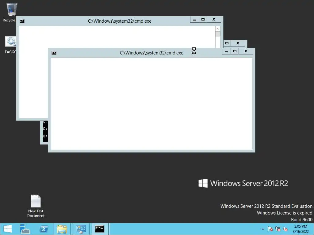Launch Windows PowerShell from the taskbar
This screenshot has width=314, height=235.
pos(44,229)
